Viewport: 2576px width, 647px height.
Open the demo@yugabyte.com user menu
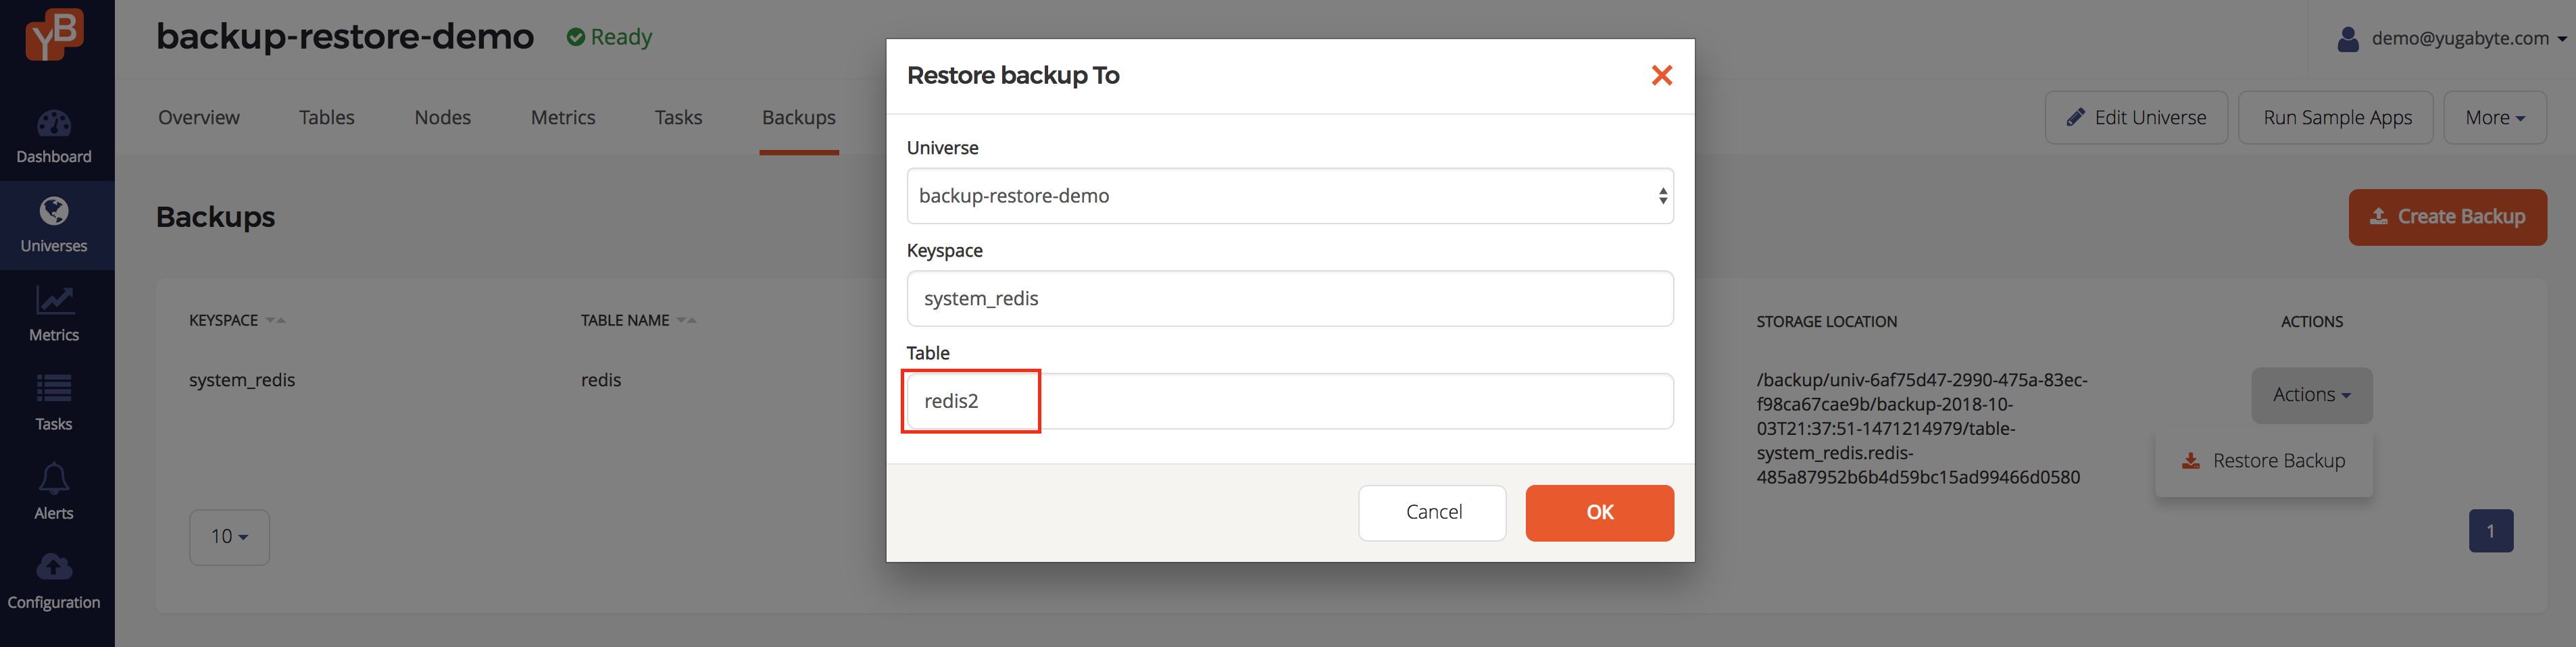(x=2452, y=39)
